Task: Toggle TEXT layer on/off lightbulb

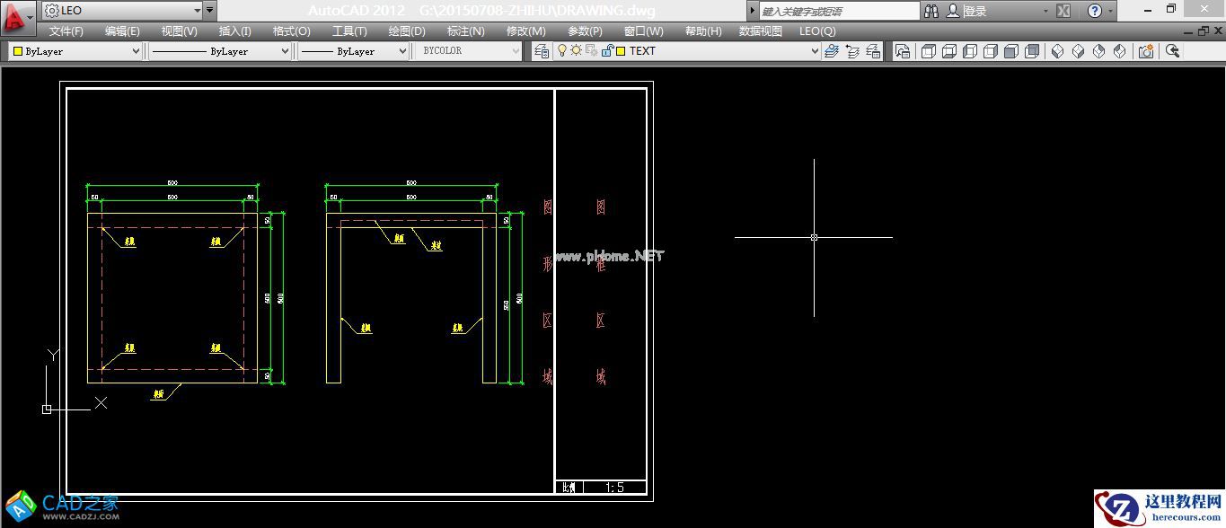Action: (x=563, y=51)
